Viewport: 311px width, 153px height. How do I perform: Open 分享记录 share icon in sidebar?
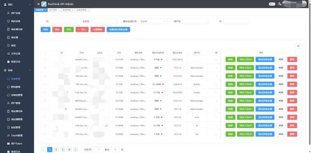[8, 54]
